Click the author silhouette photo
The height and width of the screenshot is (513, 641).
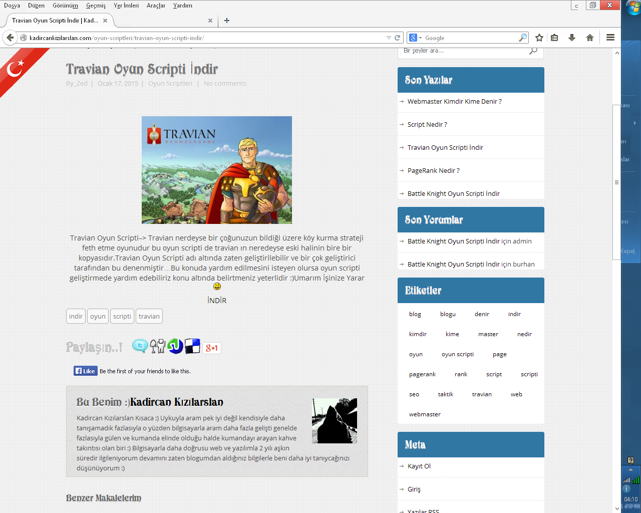[335, 421]
